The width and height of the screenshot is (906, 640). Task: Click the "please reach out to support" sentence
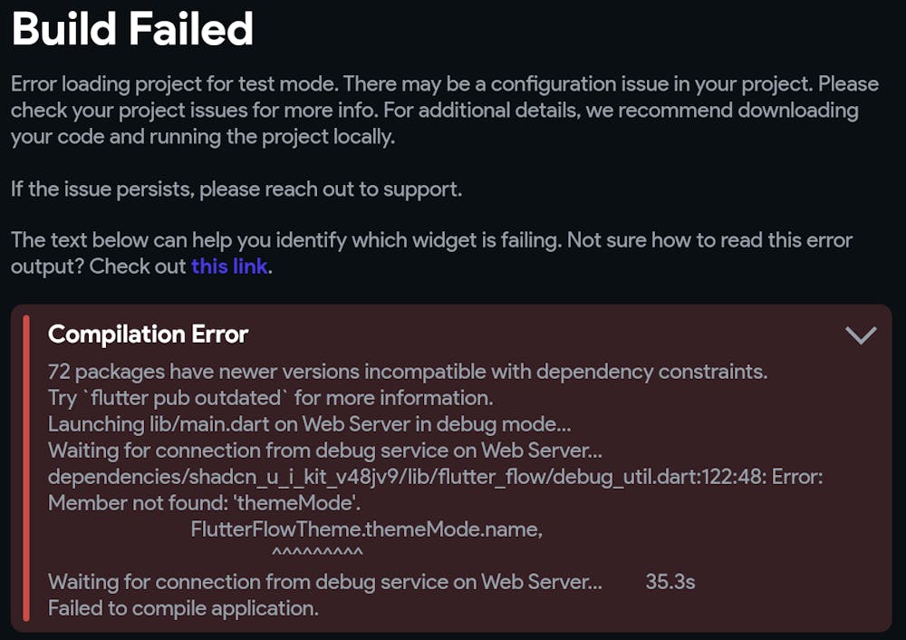330,189
